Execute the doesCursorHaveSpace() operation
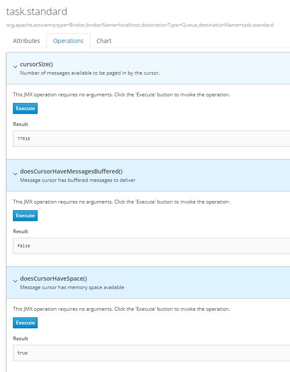Screen dimensions: 290x372 pos(25,323)
